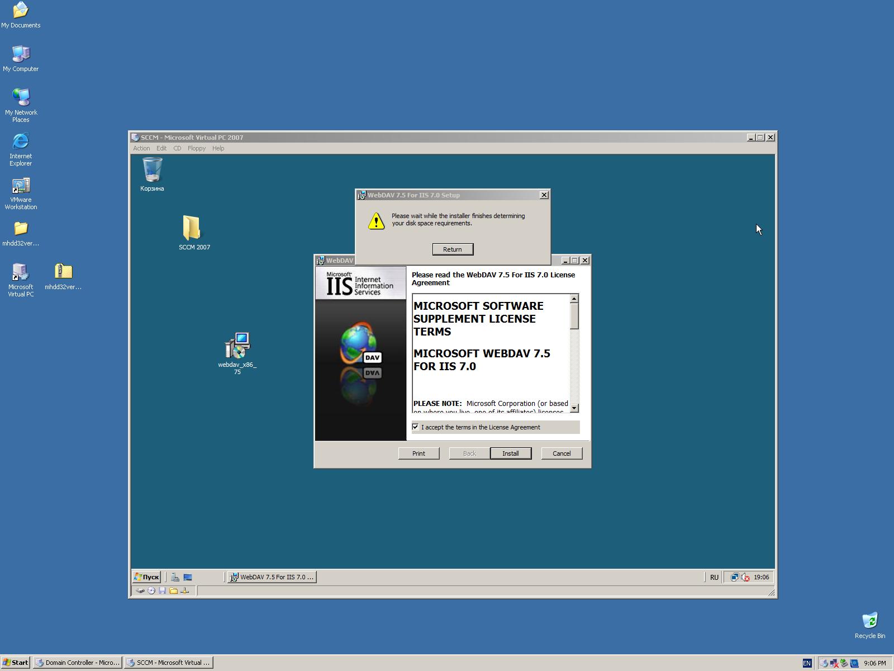Cancel the WebDAV setup wizard

tap(562, 453)
